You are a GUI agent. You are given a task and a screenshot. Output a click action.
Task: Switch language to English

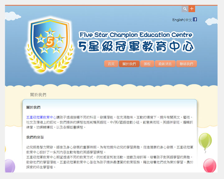point(178,20)
